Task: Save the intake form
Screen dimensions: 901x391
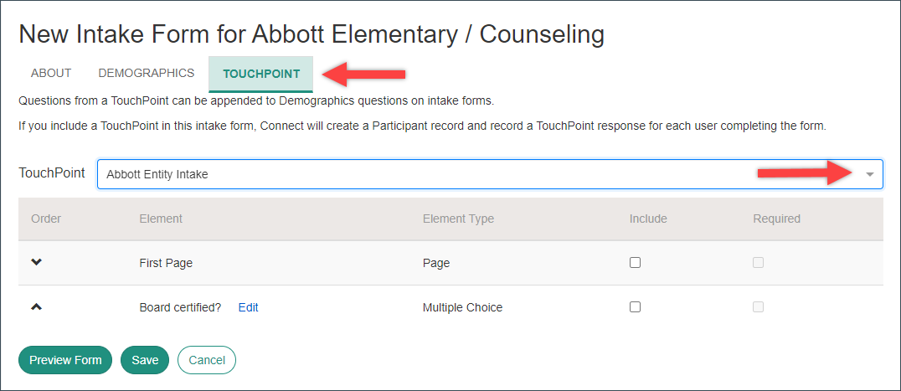Action: (x=145, y=360)
